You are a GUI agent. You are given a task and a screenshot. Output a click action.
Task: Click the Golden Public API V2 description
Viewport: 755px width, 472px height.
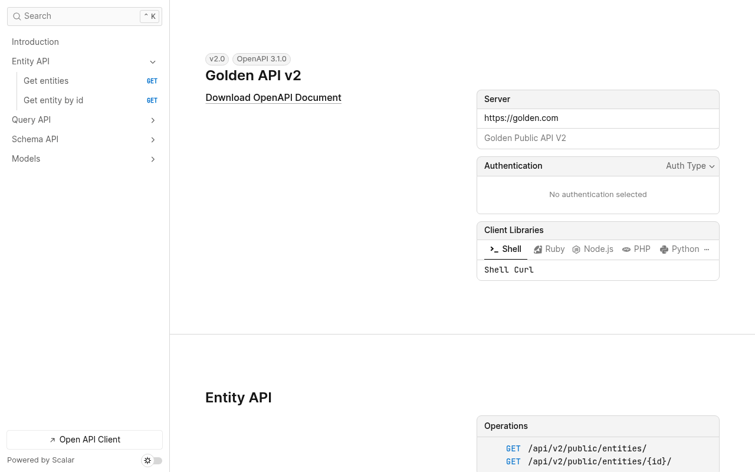pyautogui.click(x=525, y=138)
